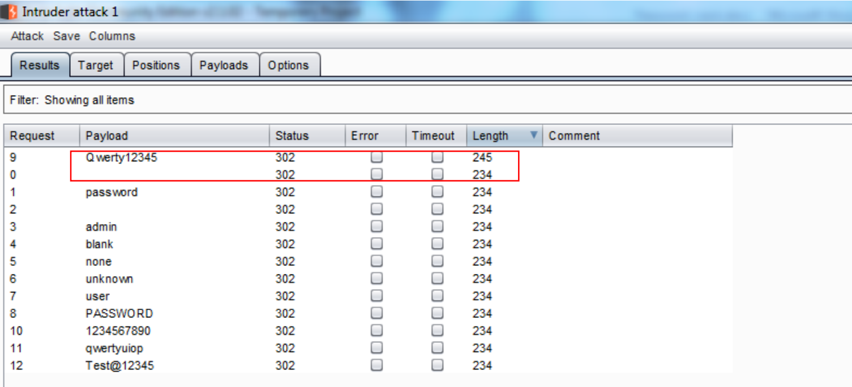Open the Save menu

click(x=66, y=36)
